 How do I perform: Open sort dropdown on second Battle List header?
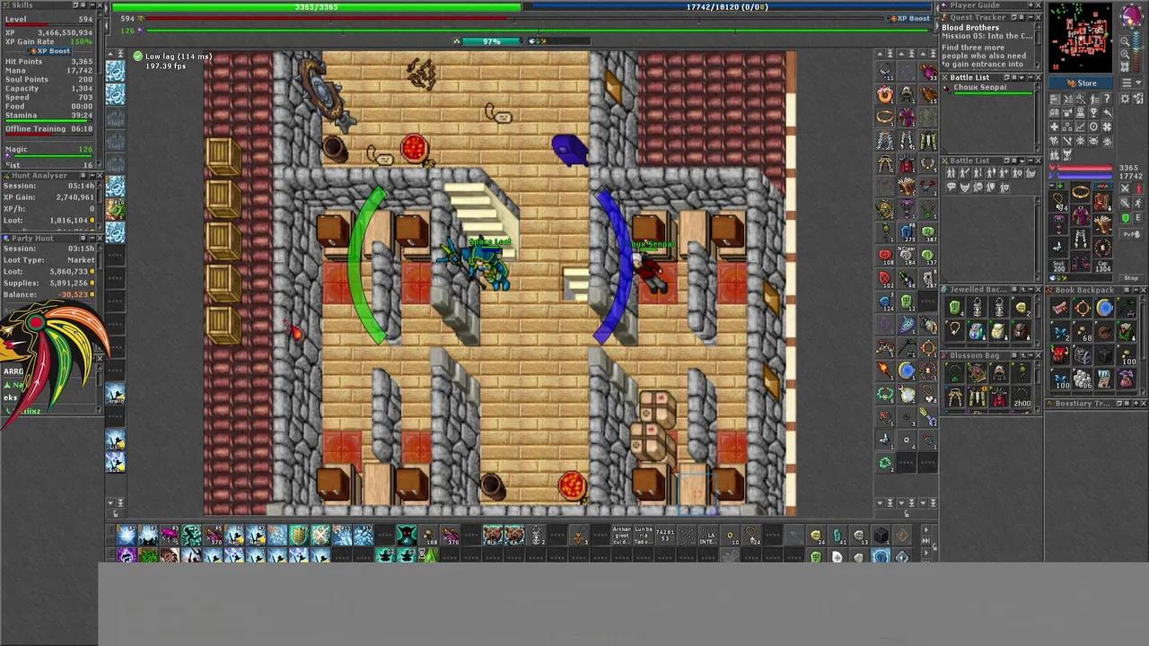[1022, 161]
